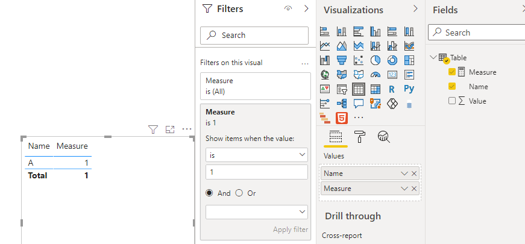525x244 pixels.
Task: Open 'Filters on this visual' ellipsis menu
Action: [304, 63]
